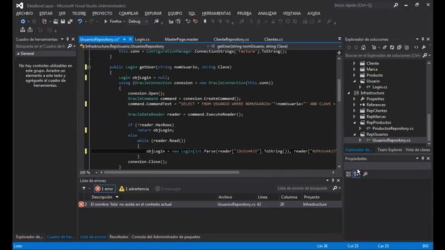This screenshot has width=445, height=250.
Task: Click the Alphabetical sort icon in Properties panel
Action: tap(356, 174)
